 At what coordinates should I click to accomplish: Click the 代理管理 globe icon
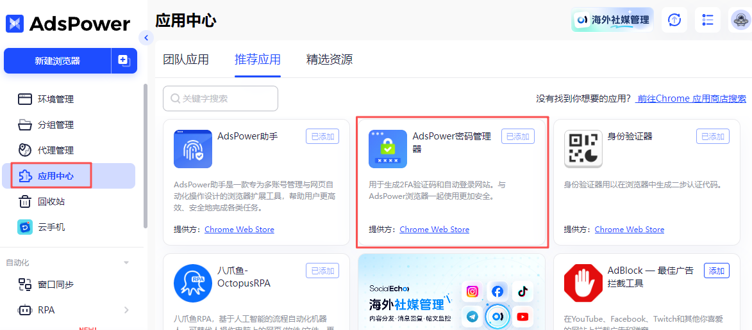[24, 150]
